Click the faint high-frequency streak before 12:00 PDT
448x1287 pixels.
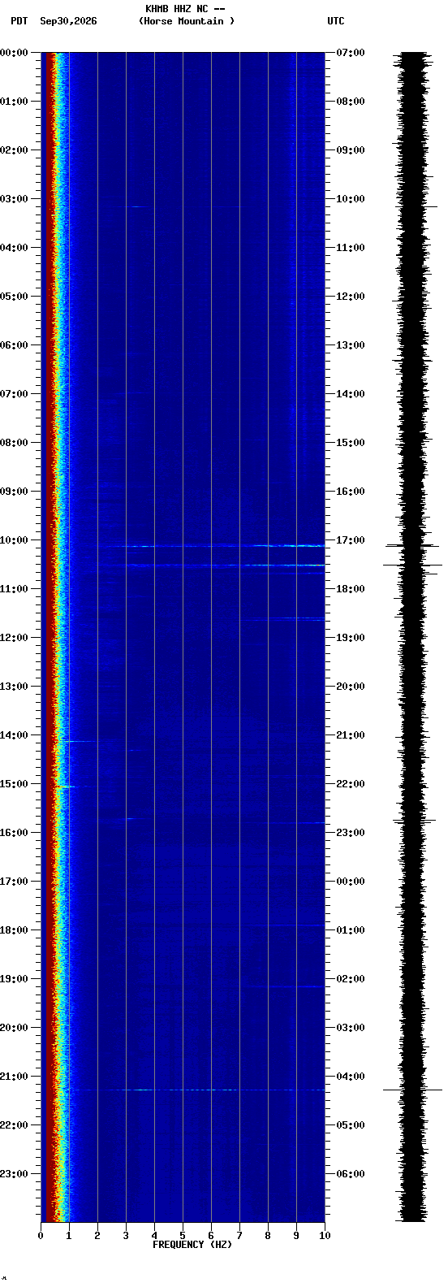280,619
